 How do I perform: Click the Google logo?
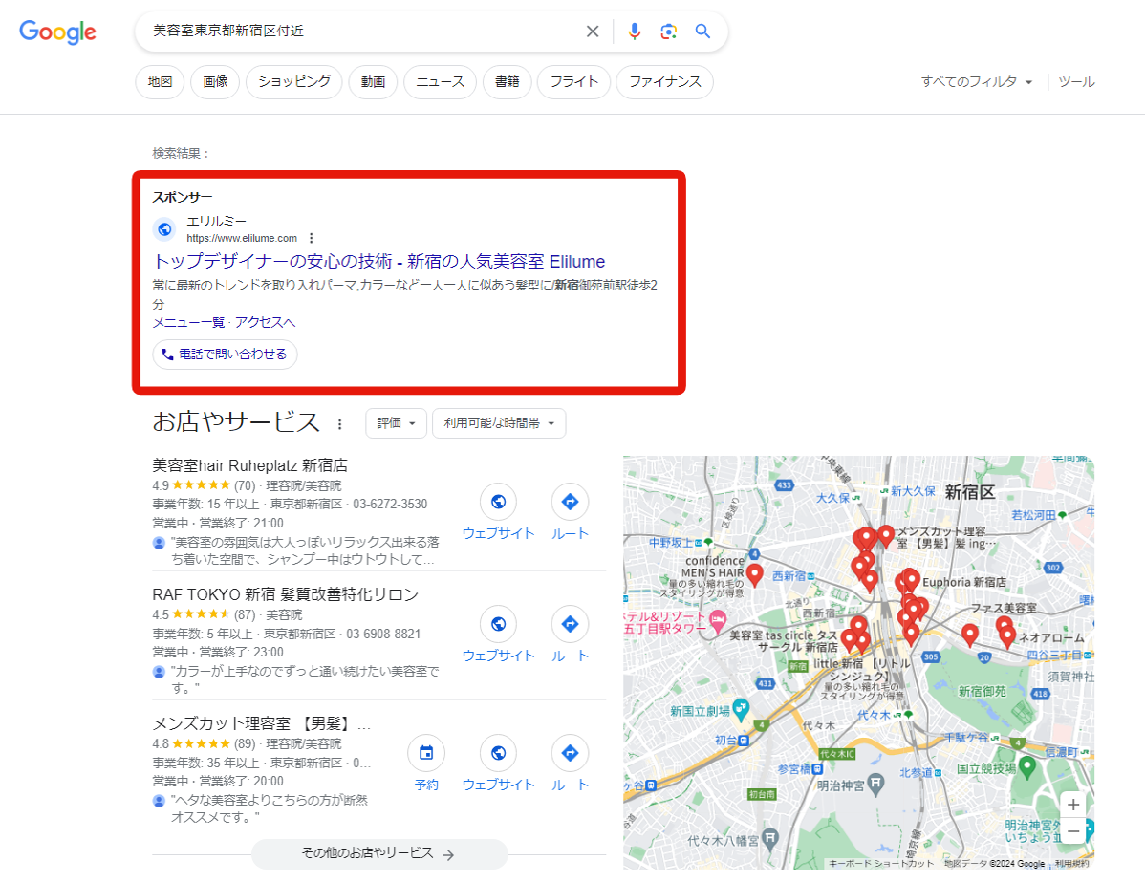coord(56,32)
